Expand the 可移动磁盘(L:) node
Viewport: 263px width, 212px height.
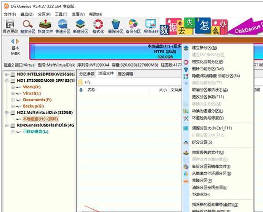13,132
